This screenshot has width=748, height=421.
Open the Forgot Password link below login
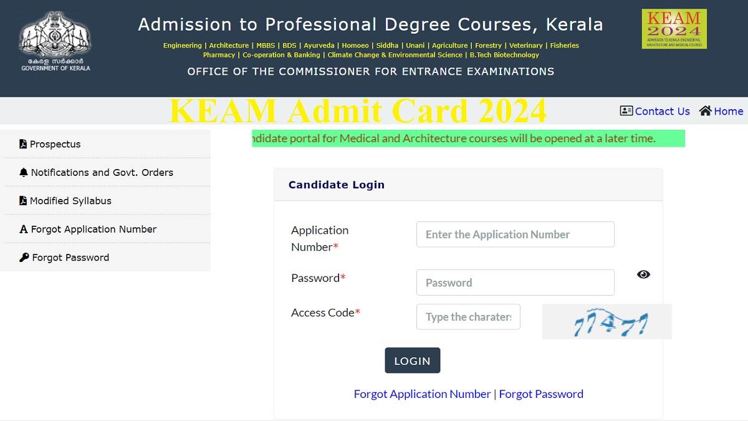541,394
